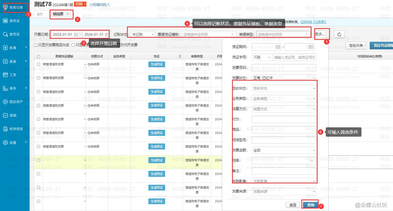Screen dimensions: 393x211
Task: Click the 发票号码 input field
Action: (284, 68)
